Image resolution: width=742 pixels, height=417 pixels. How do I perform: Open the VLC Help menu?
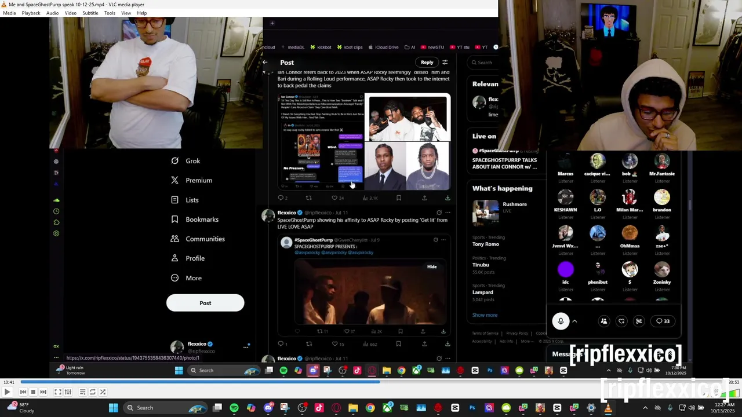click(x=141, y=13)
